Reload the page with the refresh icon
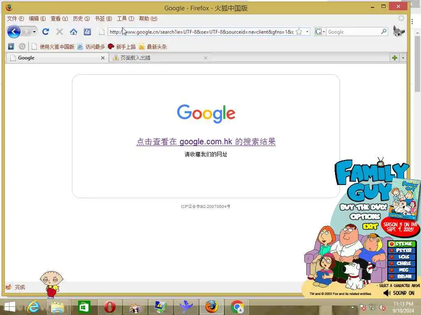This screenshot has width=421, height=315. [46, 32]
